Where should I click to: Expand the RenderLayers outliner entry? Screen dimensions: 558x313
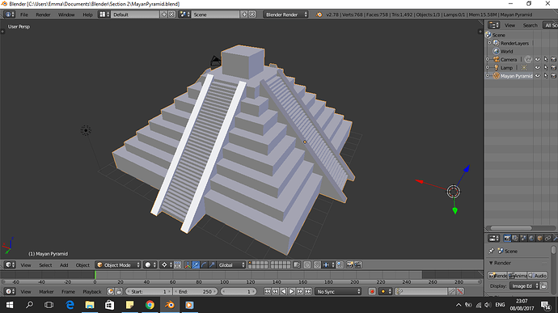[x=490, y=43]
